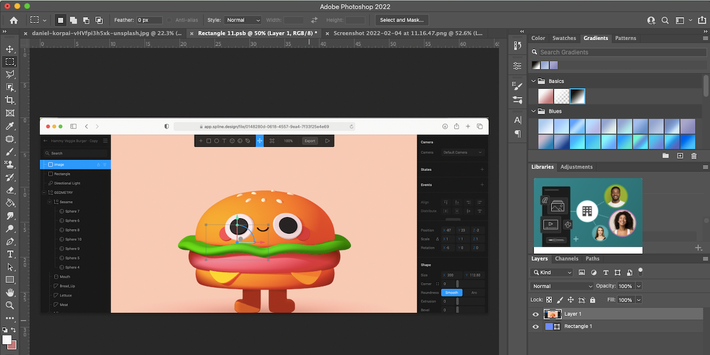This screenshot has width=710, height=355.
Task: Open the Style dropdown in options bar
Action: [243, 20]
